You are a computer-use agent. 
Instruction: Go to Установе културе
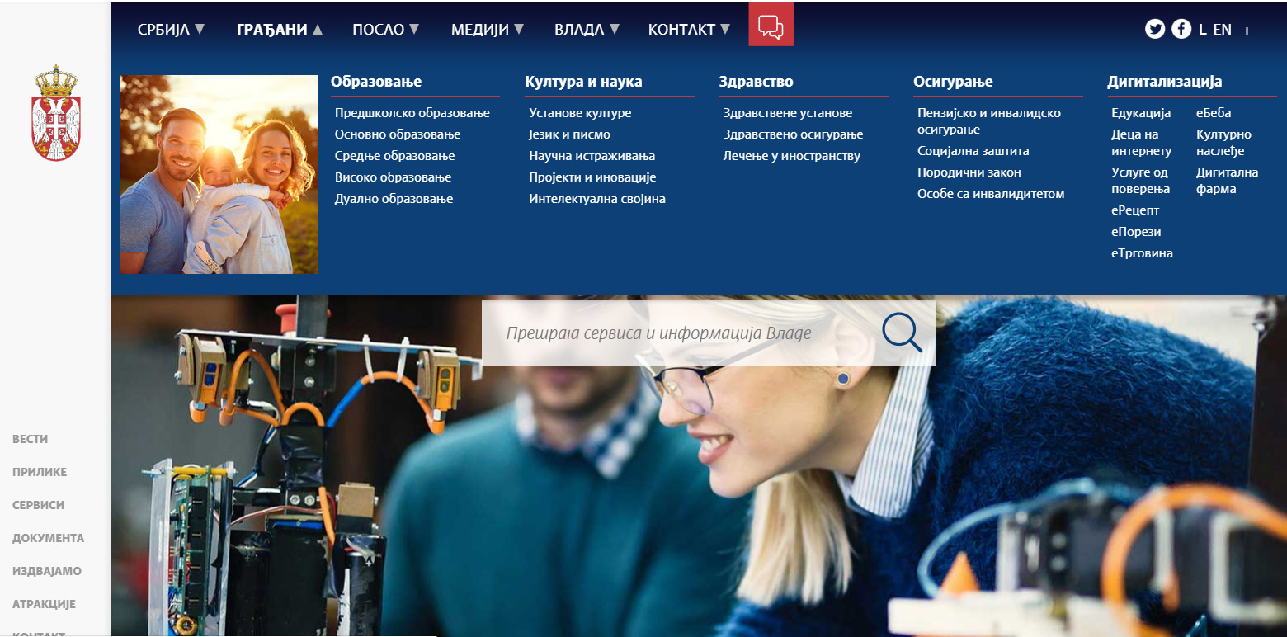580,113
